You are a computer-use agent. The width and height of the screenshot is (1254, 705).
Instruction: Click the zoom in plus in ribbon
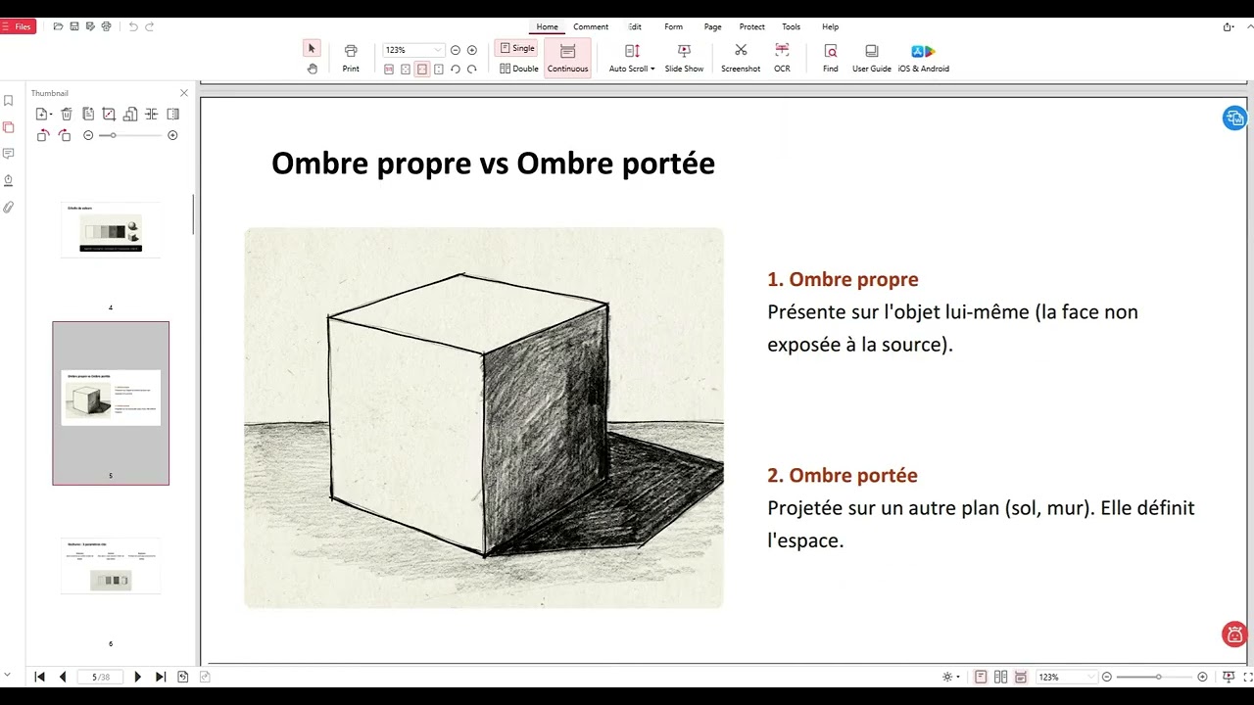click(472, 50)
